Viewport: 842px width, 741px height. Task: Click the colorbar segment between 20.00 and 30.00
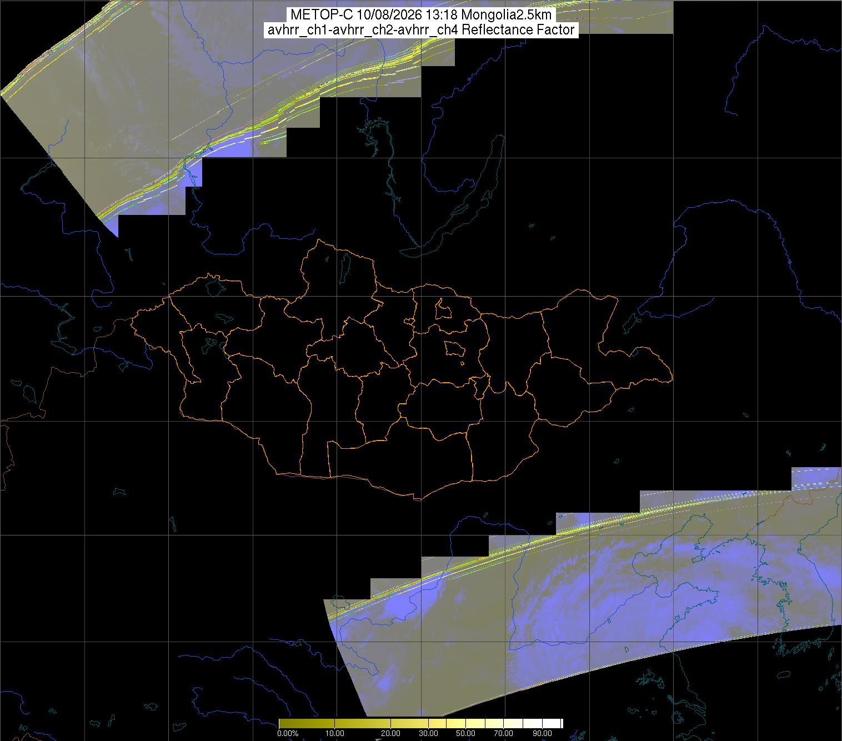[410, 723]
